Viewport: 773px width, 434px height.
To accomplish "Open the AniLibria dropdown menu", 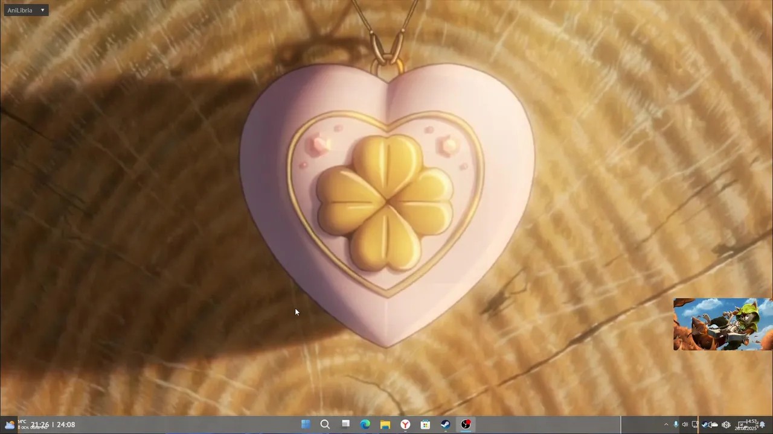I will (x=26, y=10).
